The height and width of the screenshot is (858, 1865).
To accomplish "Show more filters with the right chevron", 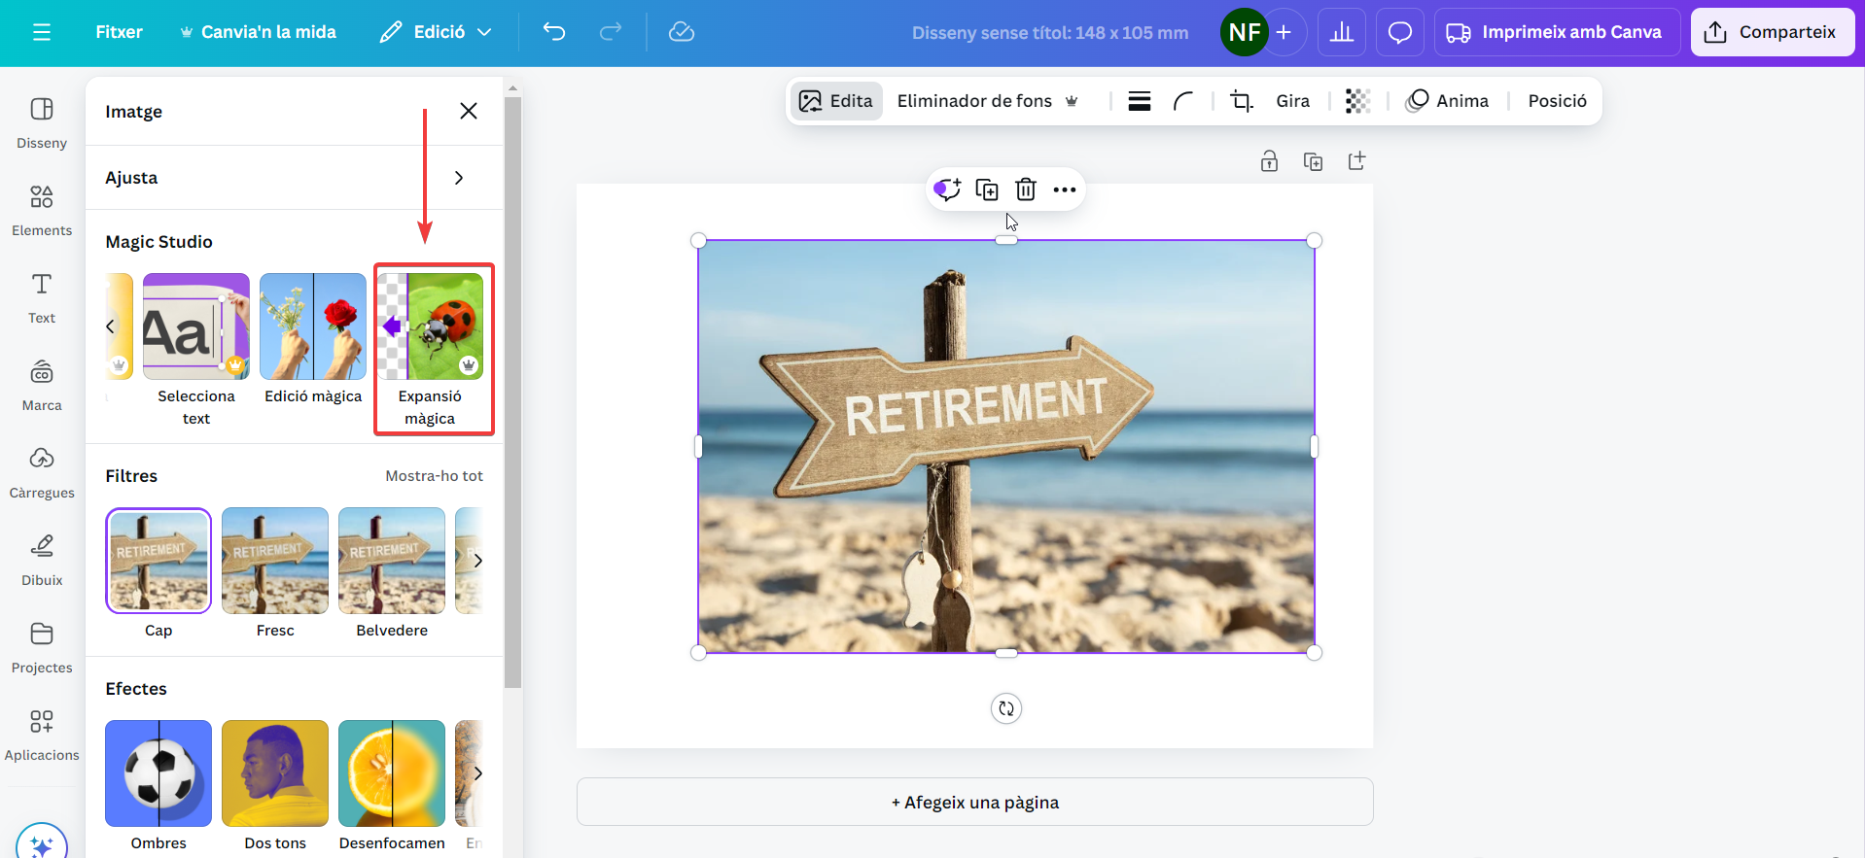I will pyautogui.click(x=477, y=561).
